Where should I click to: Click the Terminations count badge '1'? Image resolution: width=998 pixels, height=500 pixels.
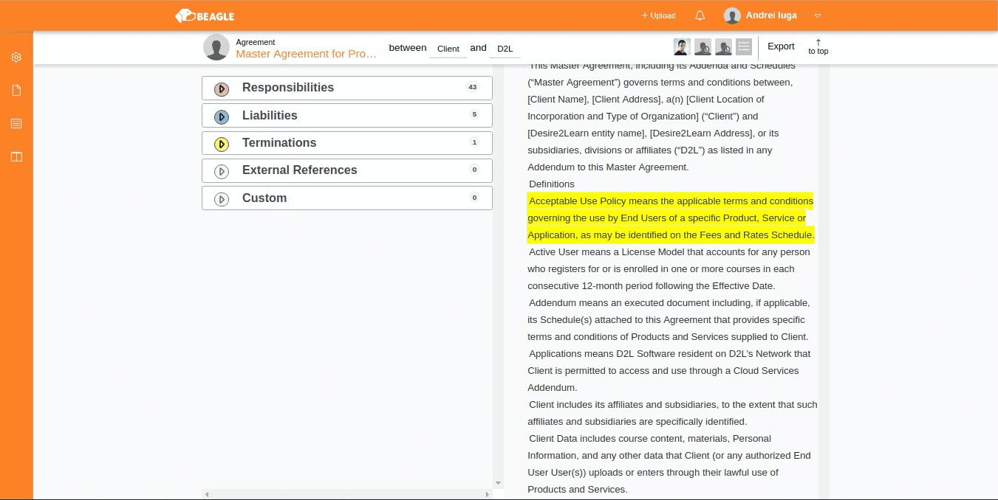coord(474,142)
